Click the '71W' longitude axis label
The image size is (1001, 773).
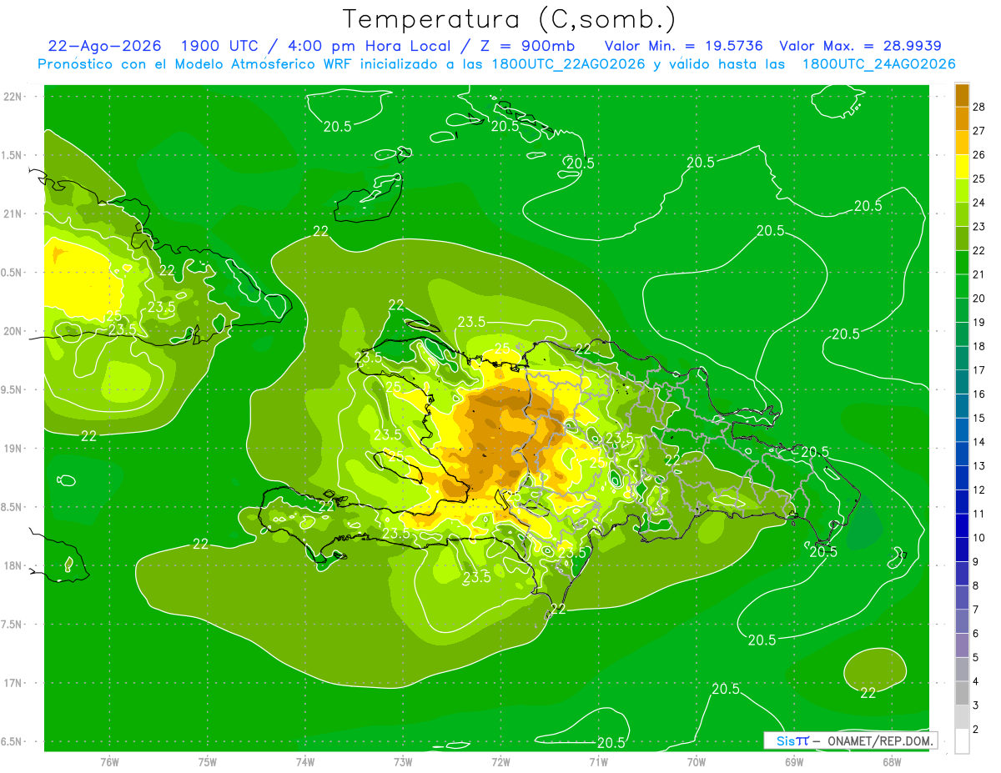598,761
